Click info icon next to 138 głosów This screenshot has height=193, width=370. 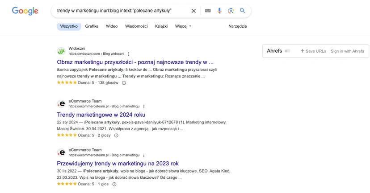[x=124, y=83]
